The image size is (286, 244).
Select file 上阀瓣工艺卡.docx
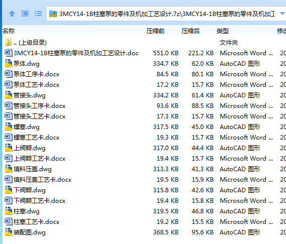pyautogui.click(x=40, y=159)
